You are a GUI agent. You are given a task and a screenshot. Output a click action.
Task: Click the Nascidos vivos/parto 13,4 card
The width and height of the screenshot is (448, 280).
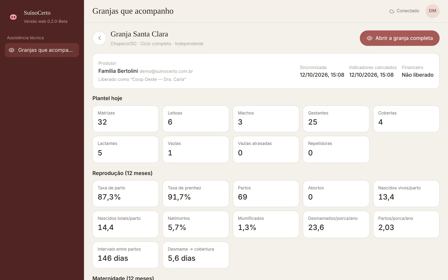coord(406,194)
